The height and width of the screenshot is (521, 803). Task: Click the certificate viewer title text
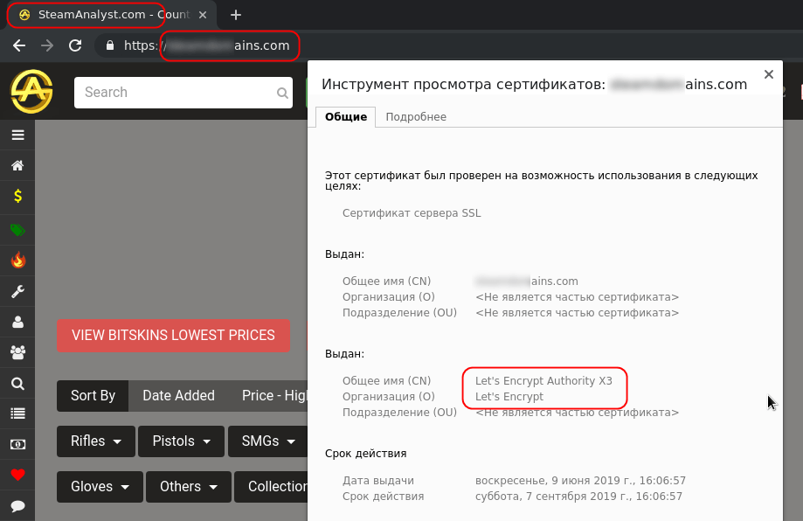534,85
